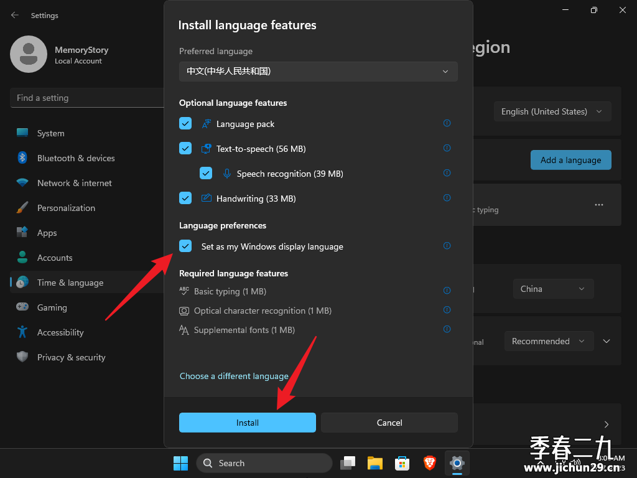Click the Handwriting pen icon
The width and height of the screenshot is (637, 478).
tap(207, 198)
